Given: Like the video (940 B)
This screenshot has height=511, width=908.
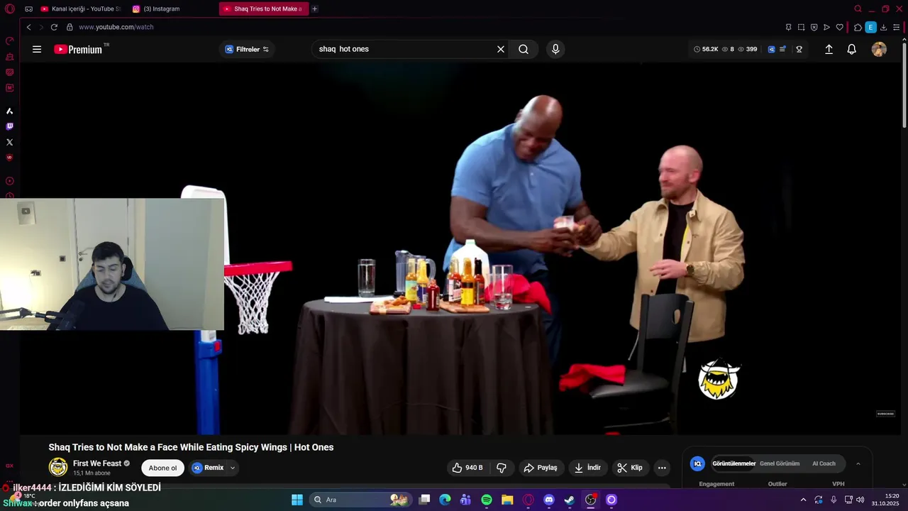Looking at the screenshot, I should point(467,468).
